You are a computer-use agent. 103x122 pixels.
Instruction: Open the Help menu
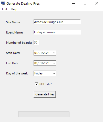(14, 9)
